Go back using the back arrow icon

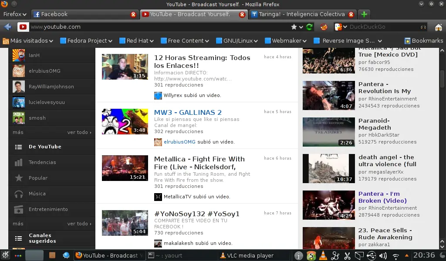pyautogui.click(x=7, y=27)
